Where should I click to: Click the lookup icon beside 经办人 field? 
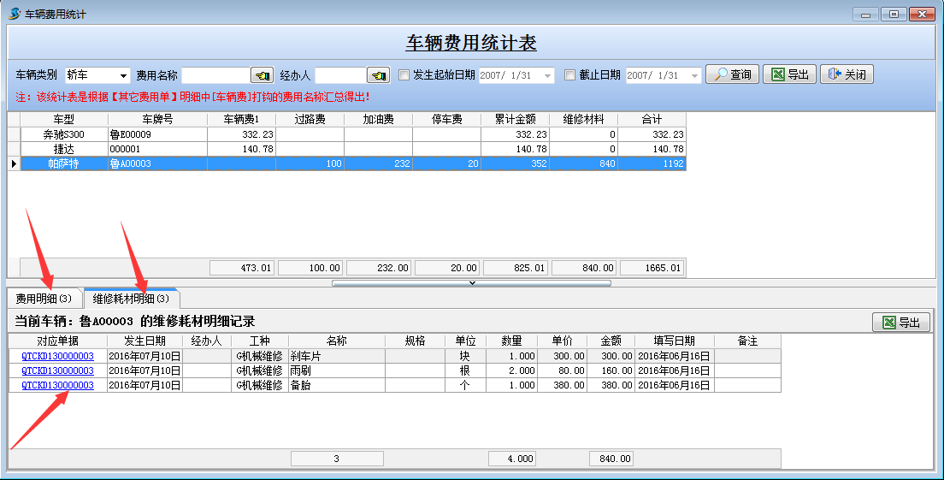(x=378, y=75)
